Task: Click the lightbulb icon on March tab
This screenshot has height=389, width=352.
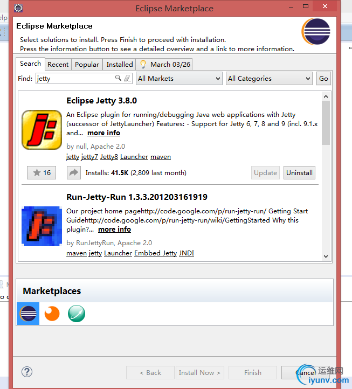Action: pos(143,64)
